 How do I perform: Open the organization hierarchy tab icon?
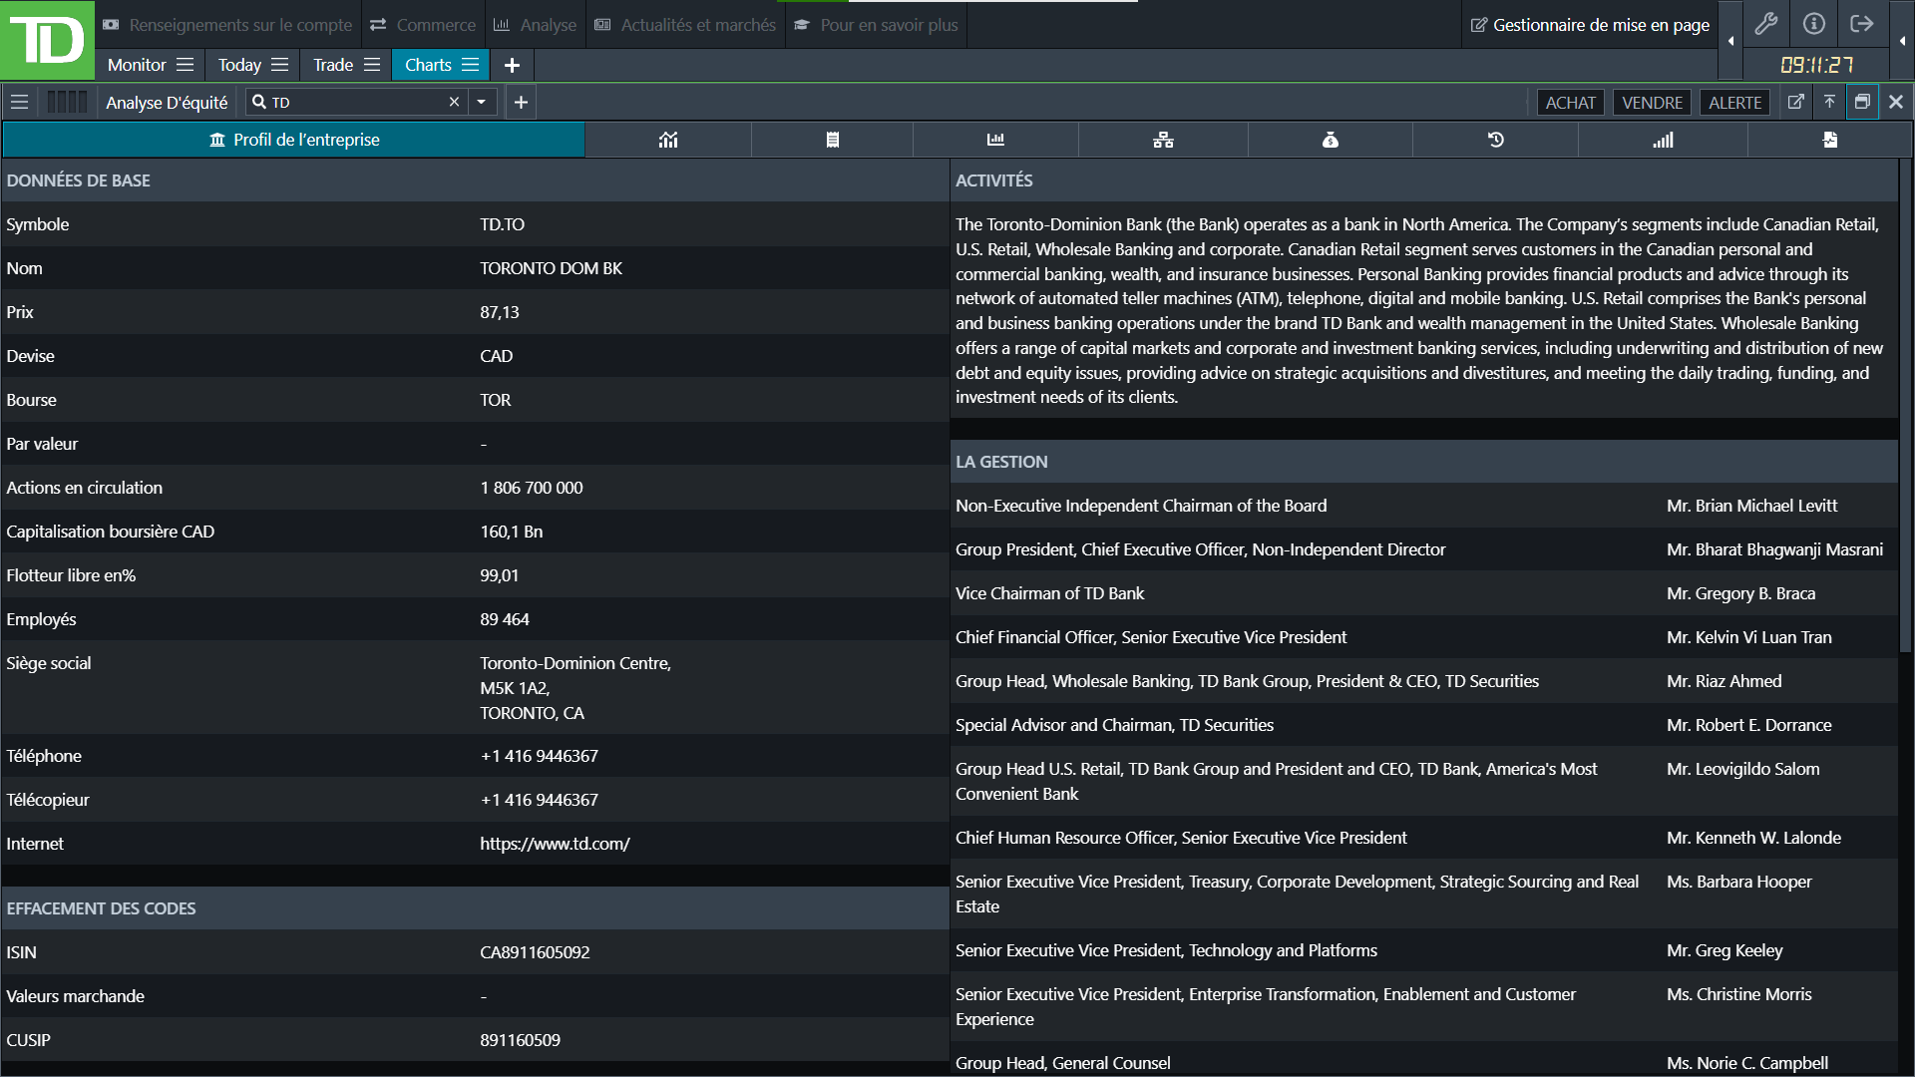[1163, 140]
